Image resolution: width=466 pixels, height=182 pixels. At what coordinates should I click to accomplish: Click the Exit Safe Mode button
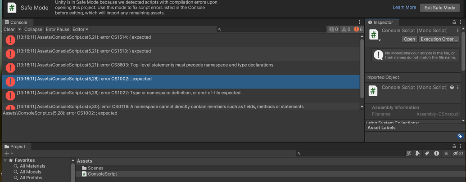pyautogui.click(x=439, y=8)
